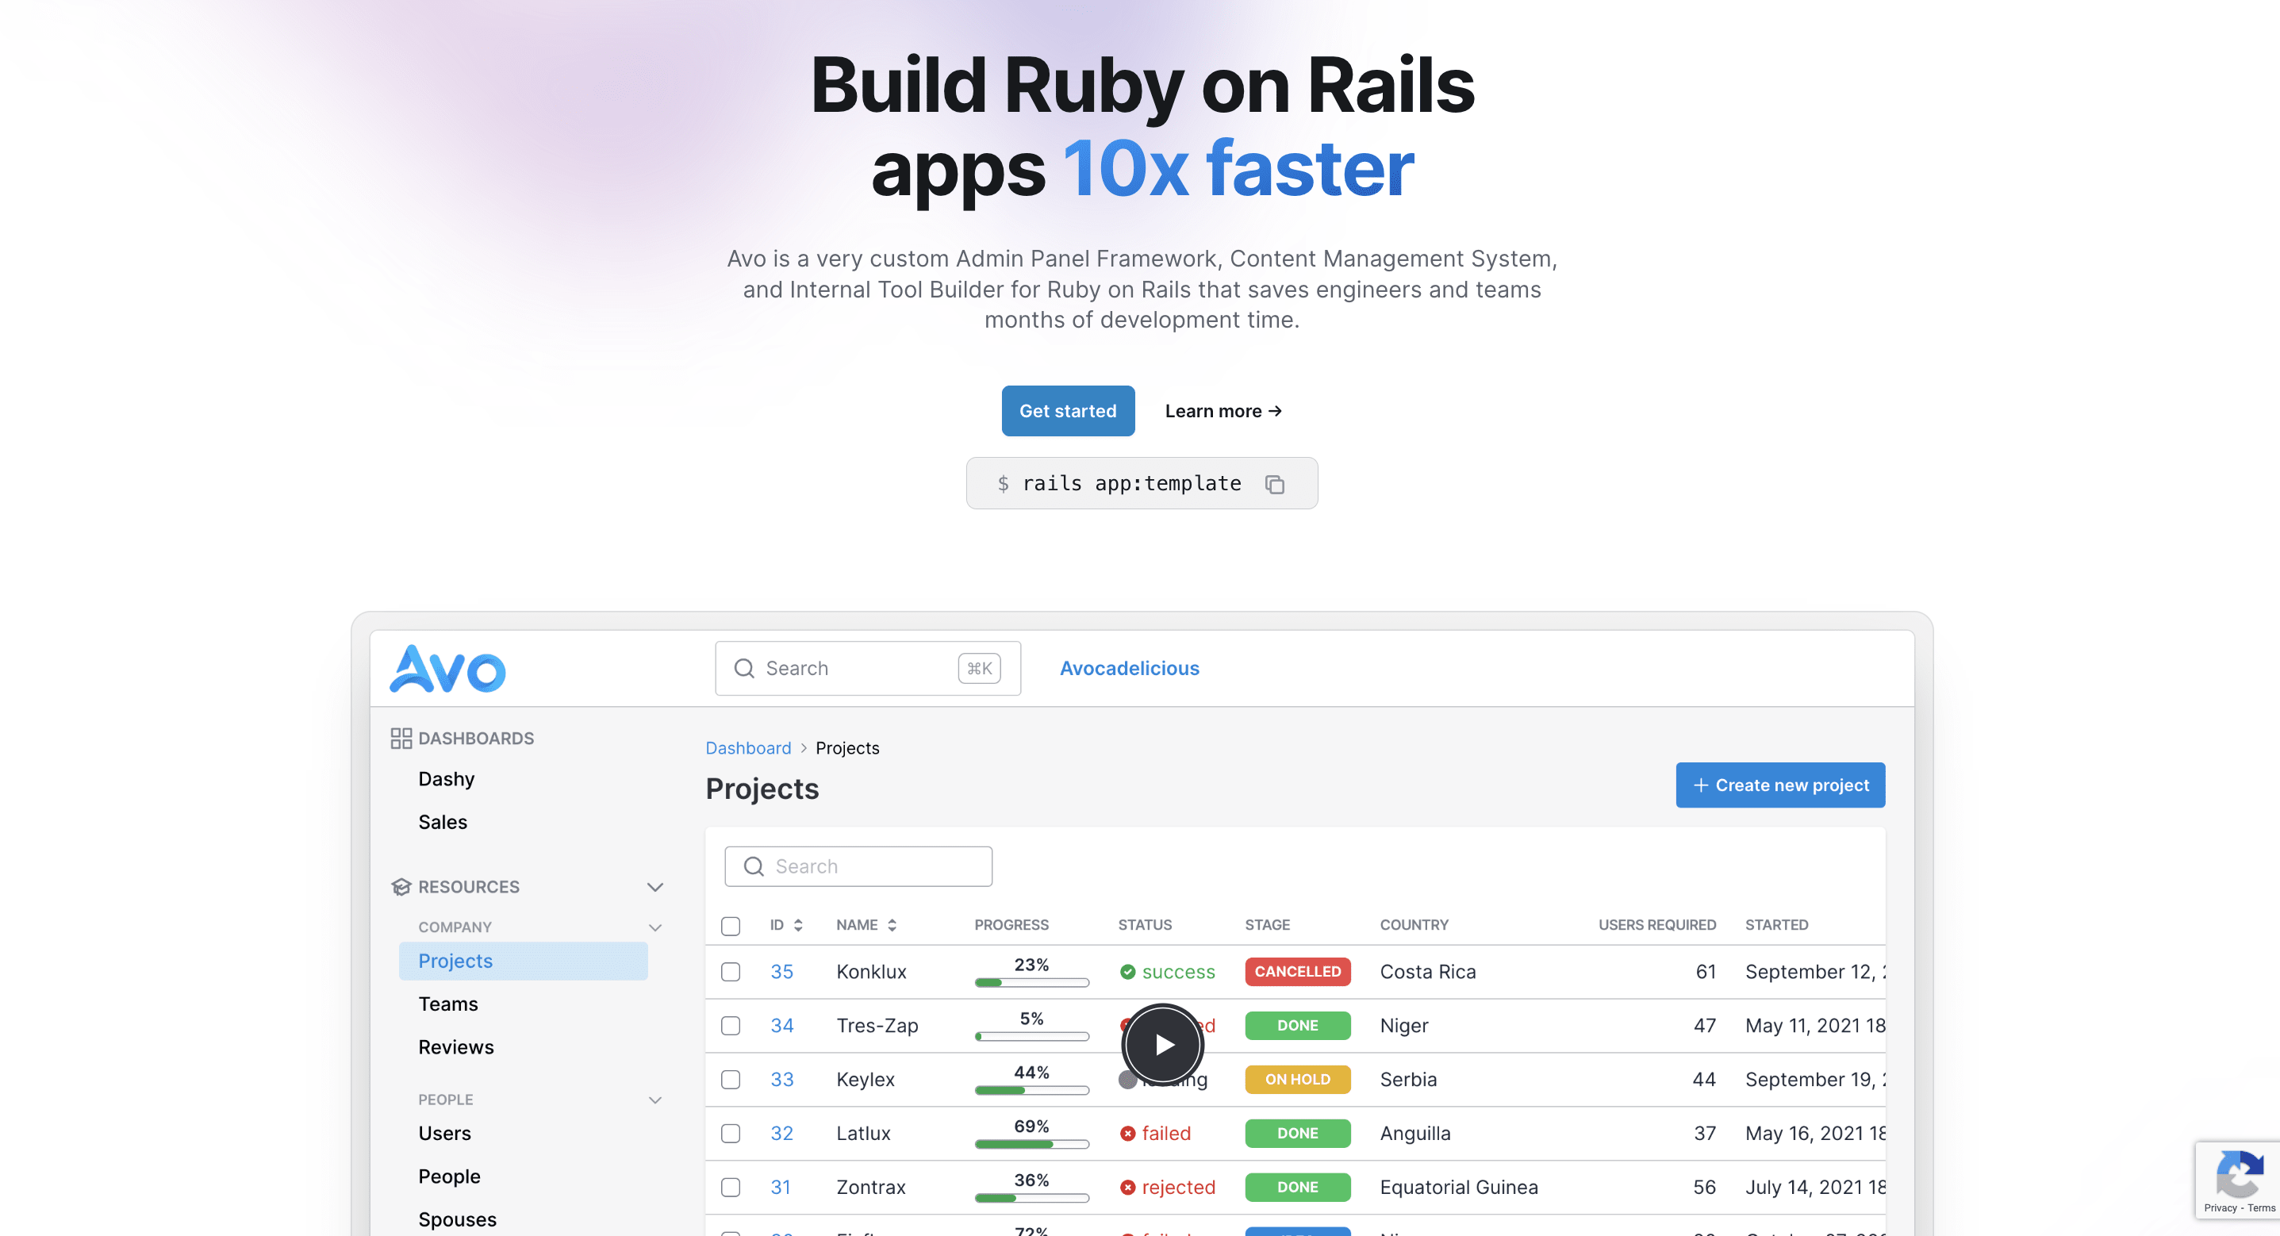Click the Dashboards panel icon
The image size is (2280, 1236).
(401, 739)
